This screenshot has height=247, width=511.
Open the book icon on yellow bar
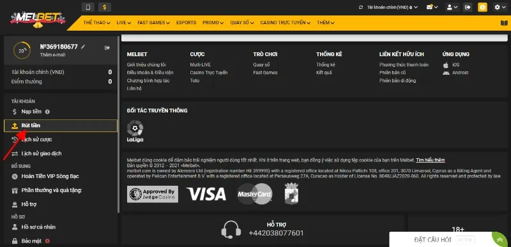[504, 23]
